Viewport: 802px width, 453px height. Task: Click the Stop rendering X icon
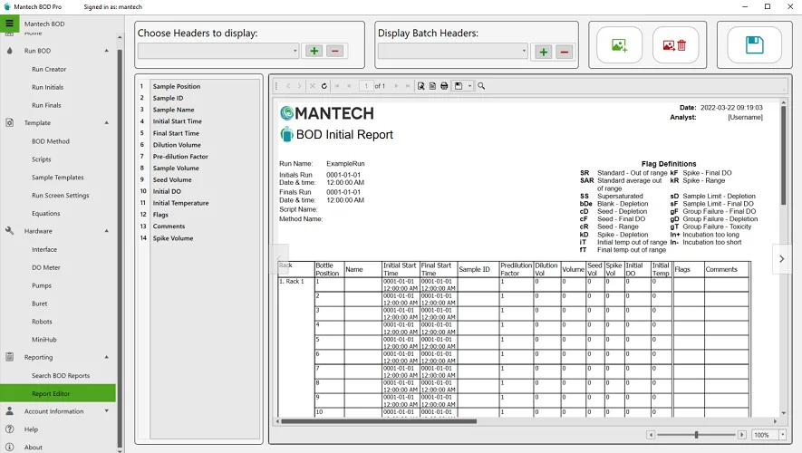(313, 86)
